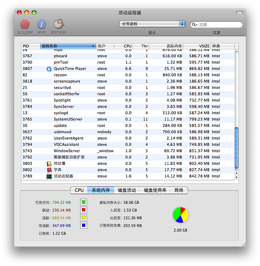Viewport: 260px width, 266px height.
Task: Click the _window user cell
Action: point(105,151)
